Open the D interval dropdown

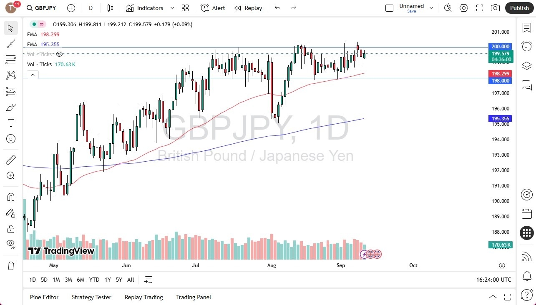[90, 8]
